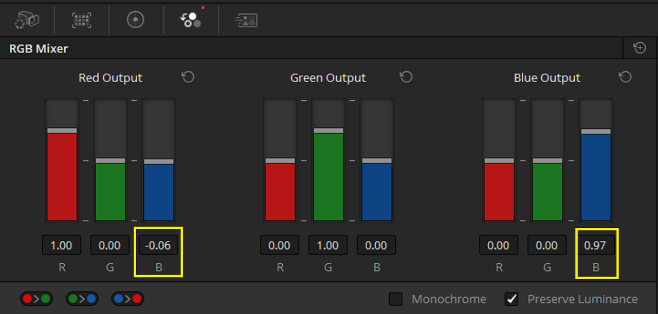Open the Color Wheels palette icon
658x314 pixels.
click(136, 20)
